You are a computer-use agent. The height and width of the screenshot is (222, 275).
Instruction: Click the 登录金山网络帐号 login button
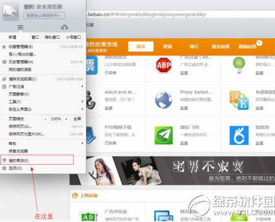click(44, 15)
